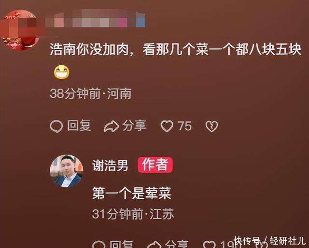Dislike first comment via broken heart icon
Viewport: 309px width, 248px height.
tap(212, 126)
